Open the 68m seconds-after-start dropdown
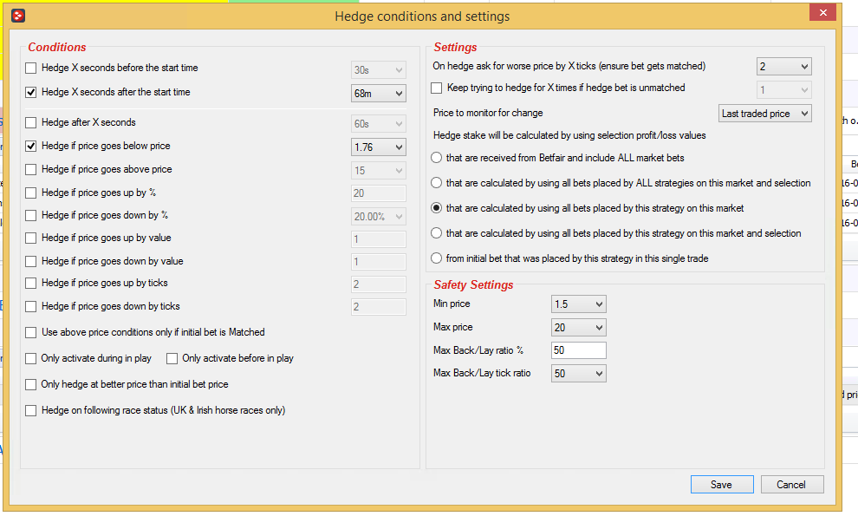 click(x=379, y=93)
